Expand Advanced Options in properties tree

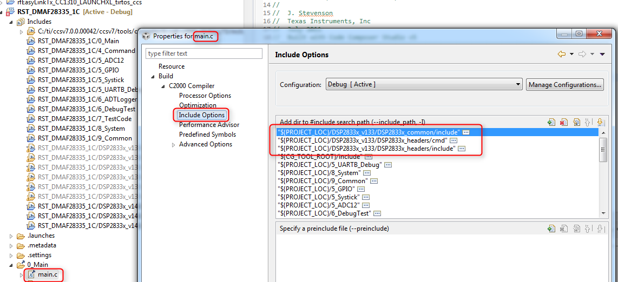pyautogui.click(x=173, y=144)
